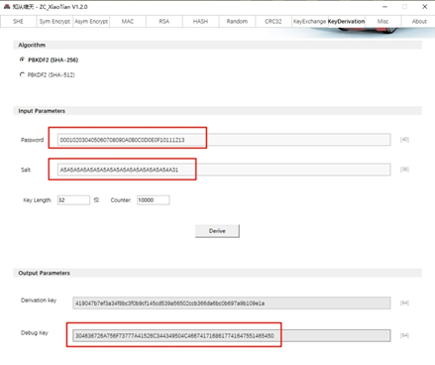Click the Counter label
The image size is (435, 365).
(121, 200)
